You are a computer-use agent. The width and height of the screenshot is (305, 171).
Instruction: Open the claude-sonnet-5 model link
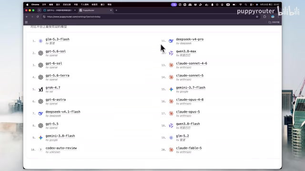coord(190,76)
